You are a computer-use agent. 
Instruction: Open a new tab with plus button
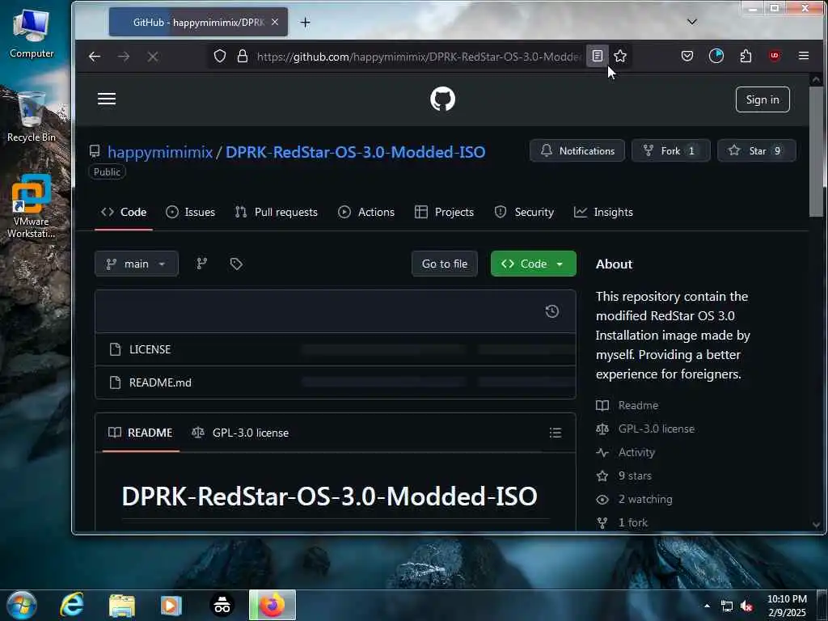305,22
